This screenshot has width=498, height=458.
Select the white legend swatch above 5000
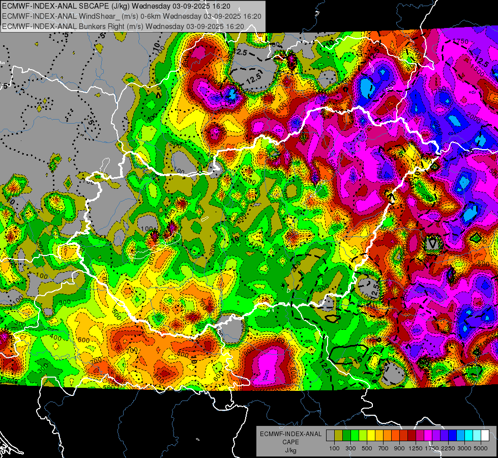pos(485,436)
